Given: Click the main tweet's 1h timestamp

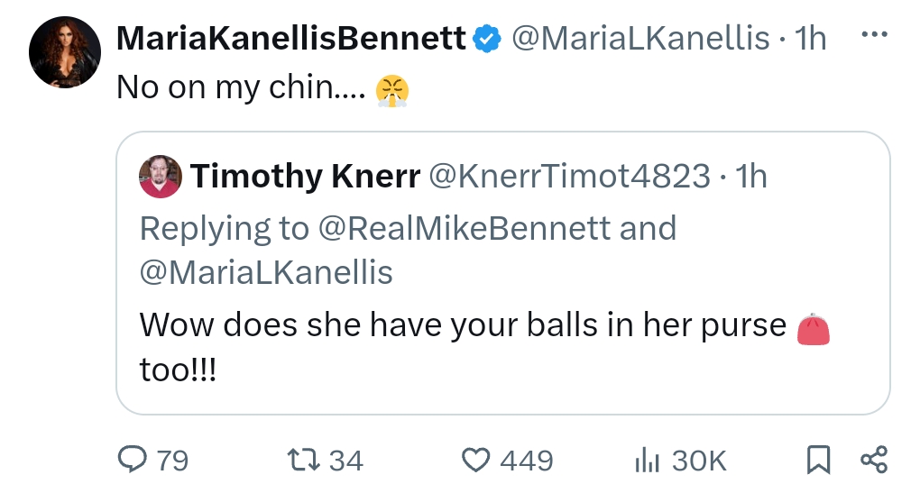Looking at the screenshot, I should pos(808,39).
